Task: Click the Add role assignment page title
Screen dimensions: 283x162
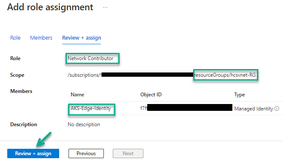Action: (x=50, y=7)
